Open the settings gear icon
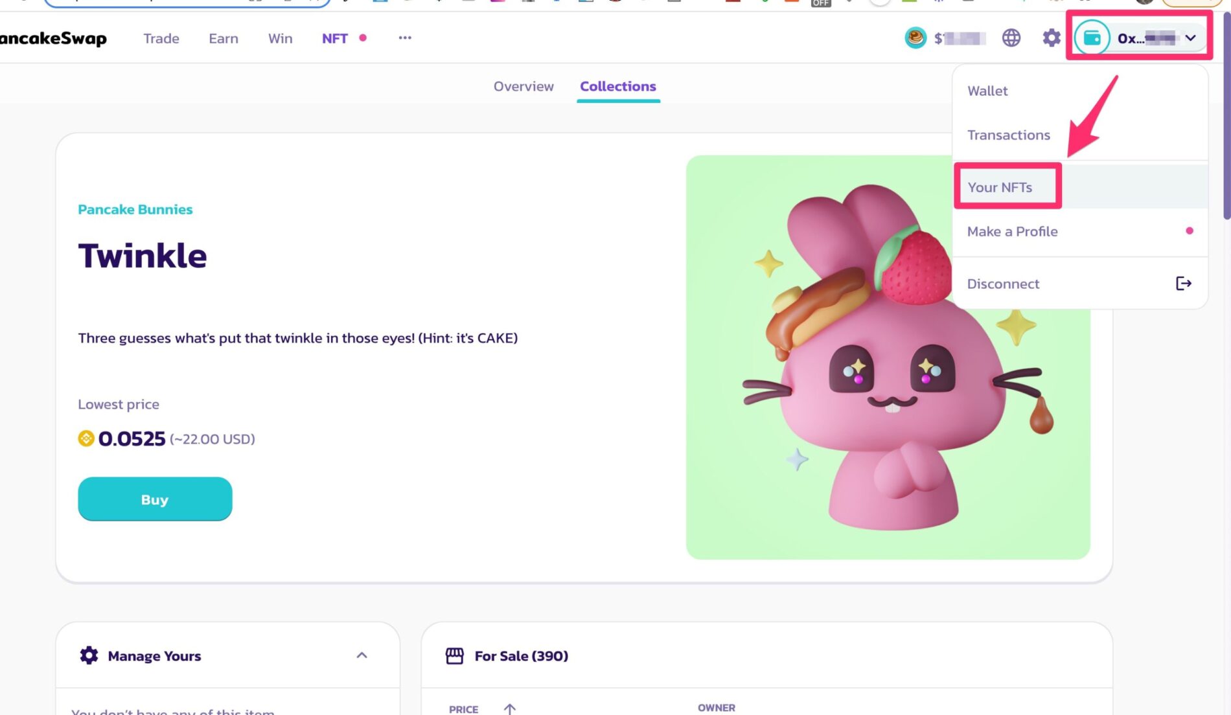The width and height of the screenshot is (1231, 715). click(1051, 38)
